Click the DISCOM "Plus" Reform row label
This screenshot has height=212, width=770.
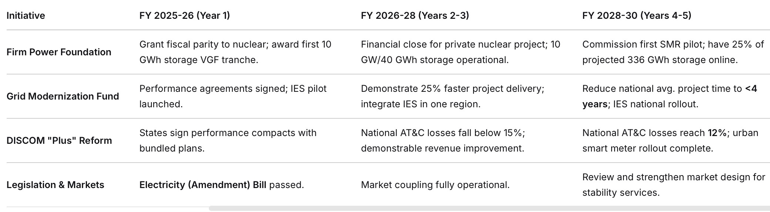click(x=59, y=140)
